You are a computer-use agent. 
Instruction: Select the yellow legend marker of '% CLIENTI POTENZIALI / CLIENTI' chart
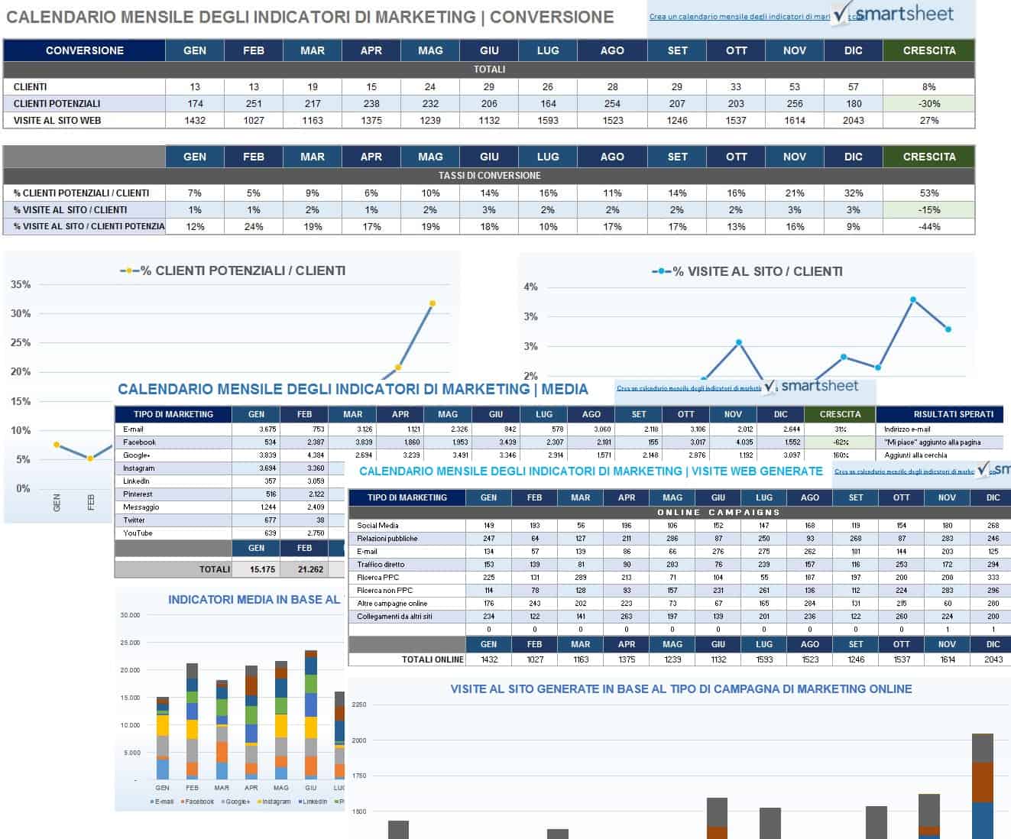tap(128, 270)
